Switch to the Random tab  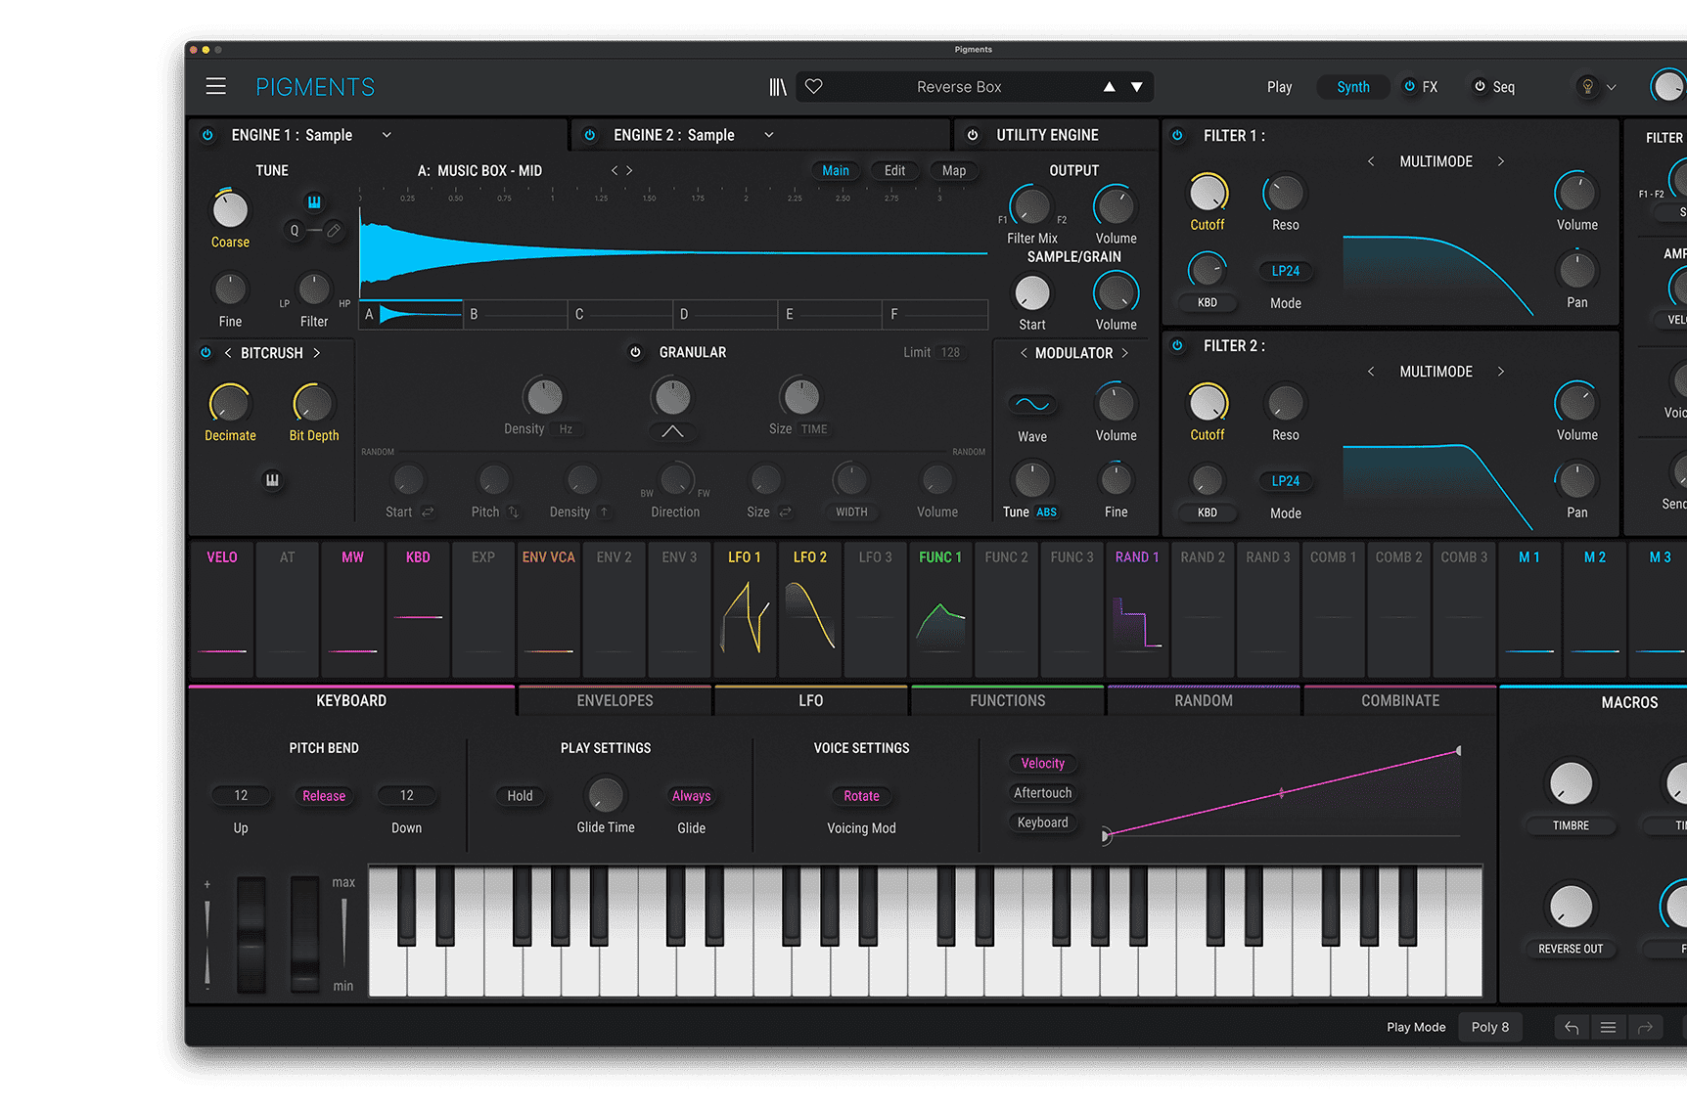[1204, 700]
